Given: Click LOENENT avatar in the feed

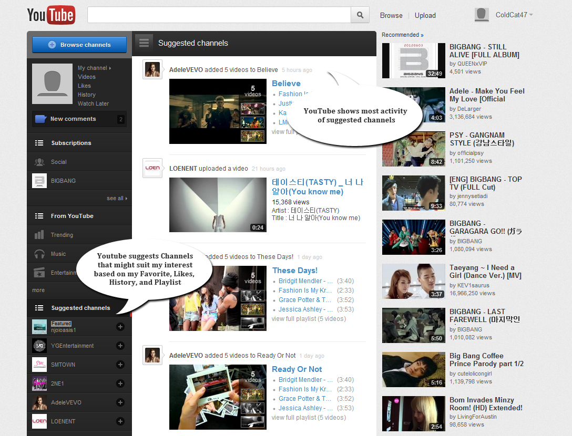Looking at the screenshot, I should tap(152, 168).
